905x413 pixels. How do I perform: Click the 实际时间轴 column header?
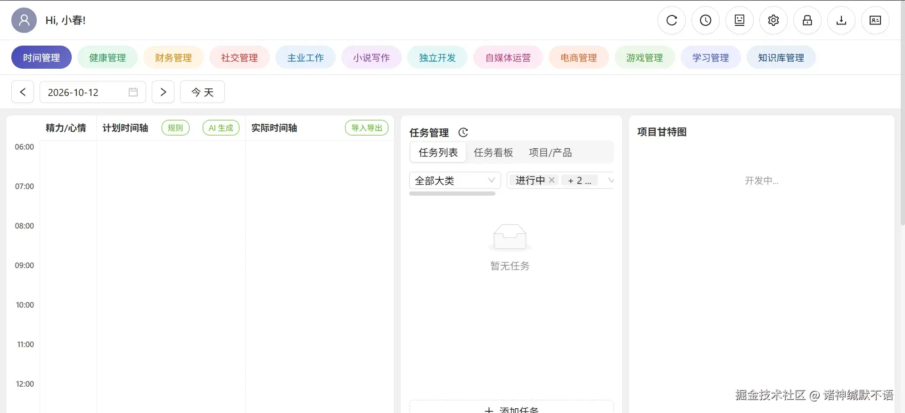click(274, 128)
